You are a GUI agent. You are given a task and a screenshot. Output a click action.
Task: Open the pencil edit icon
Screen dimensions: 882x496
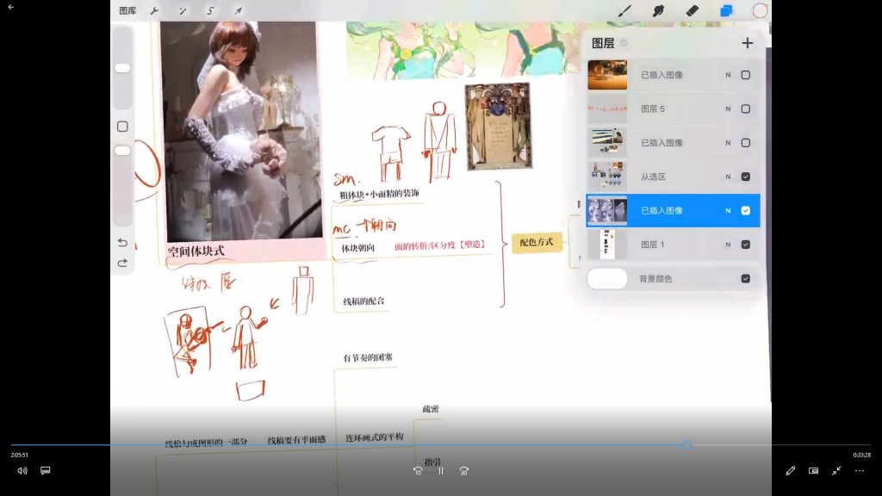pyautogui.click(x=791, y=471)
